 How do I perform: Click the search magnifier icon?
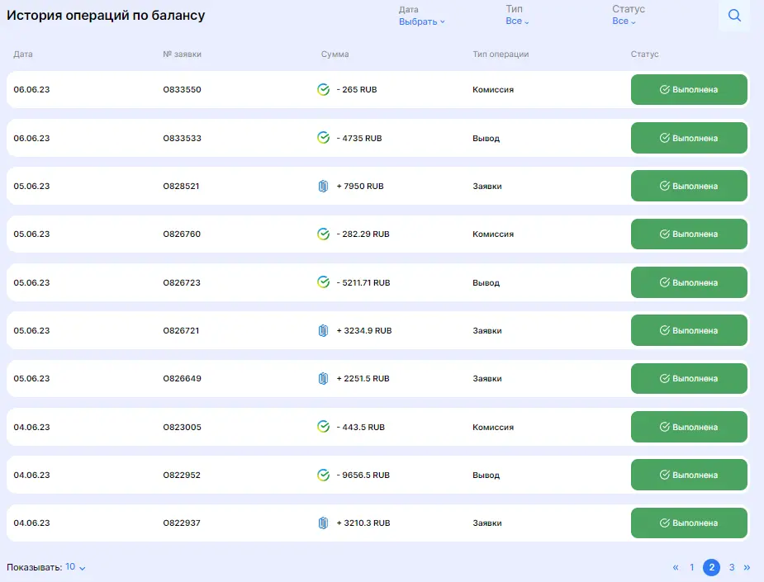(734, 16)
